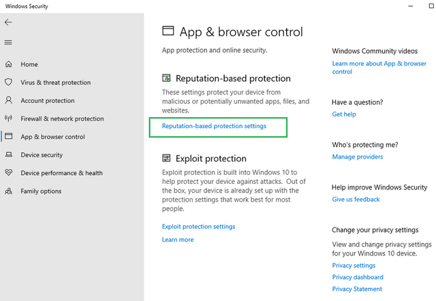Click the Home house icon
This screenshot has width=436, height=301.
point(9,64)
